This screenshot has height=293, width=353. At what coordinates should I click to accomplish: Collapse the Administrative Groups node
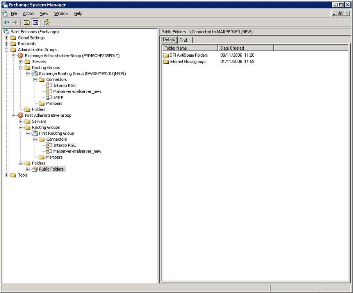click(6, 50)
